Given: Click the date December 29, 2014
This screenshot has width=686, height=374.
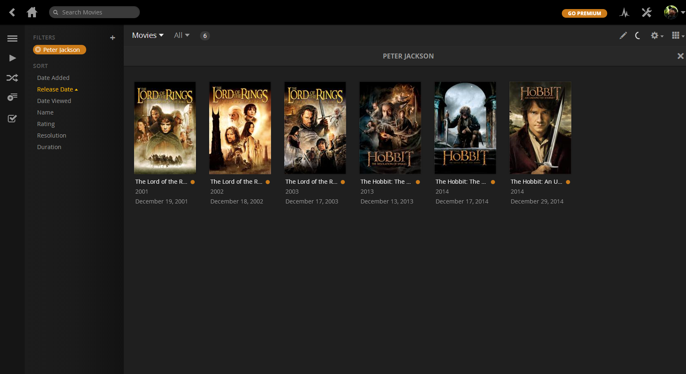Looking at the screenshot, I should click(x=537, y=201).
